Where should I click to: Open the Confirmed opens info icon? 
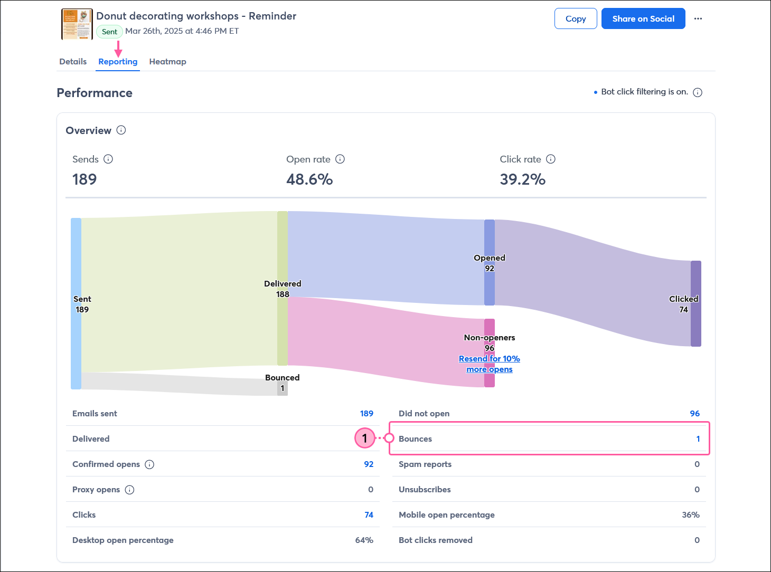(149, 464)
